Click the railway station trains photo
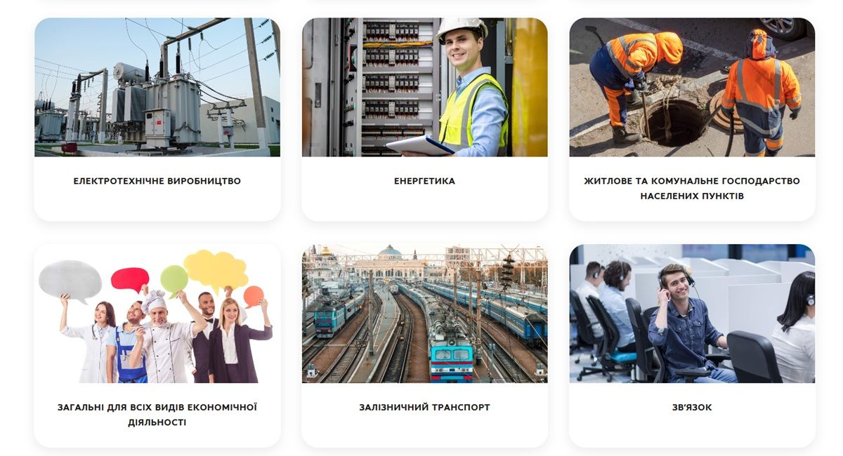 [x=424, y=314]
